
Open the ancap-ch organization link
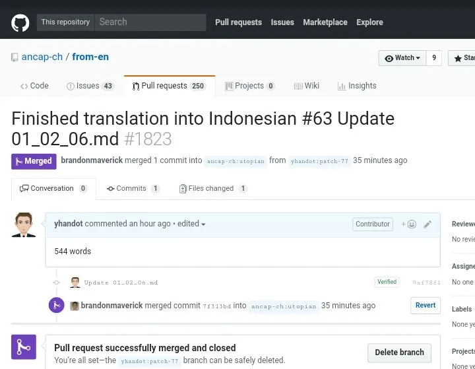pyautogui.click(x=42, y=57)
